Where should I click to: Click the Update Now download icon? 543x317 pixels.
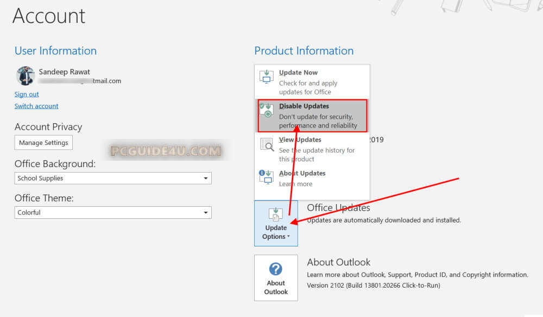tap(266, 77)
